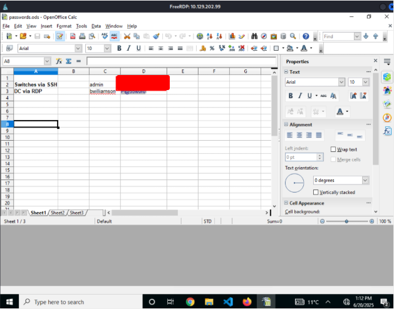Open the Navigator sidebar compass icon
Image resolution: width=394 pixels, height=309 pixels.
point(387,118)
